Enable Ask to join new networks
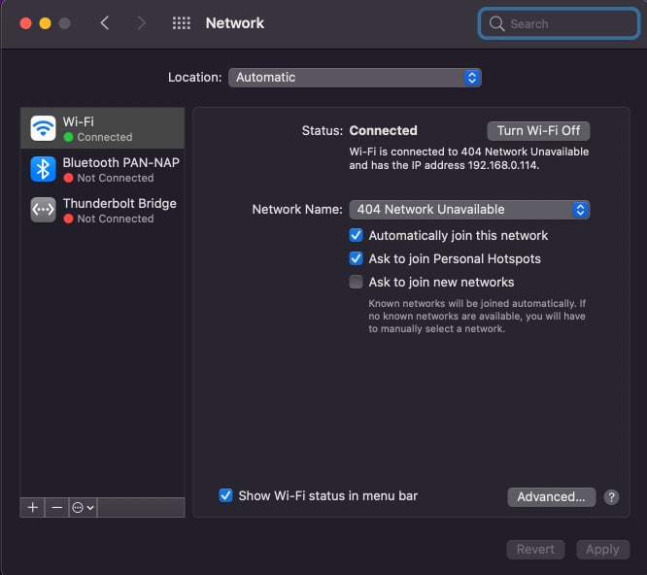Image resolution: width=647 pixels, height=575 pixels. pos(356,282)
